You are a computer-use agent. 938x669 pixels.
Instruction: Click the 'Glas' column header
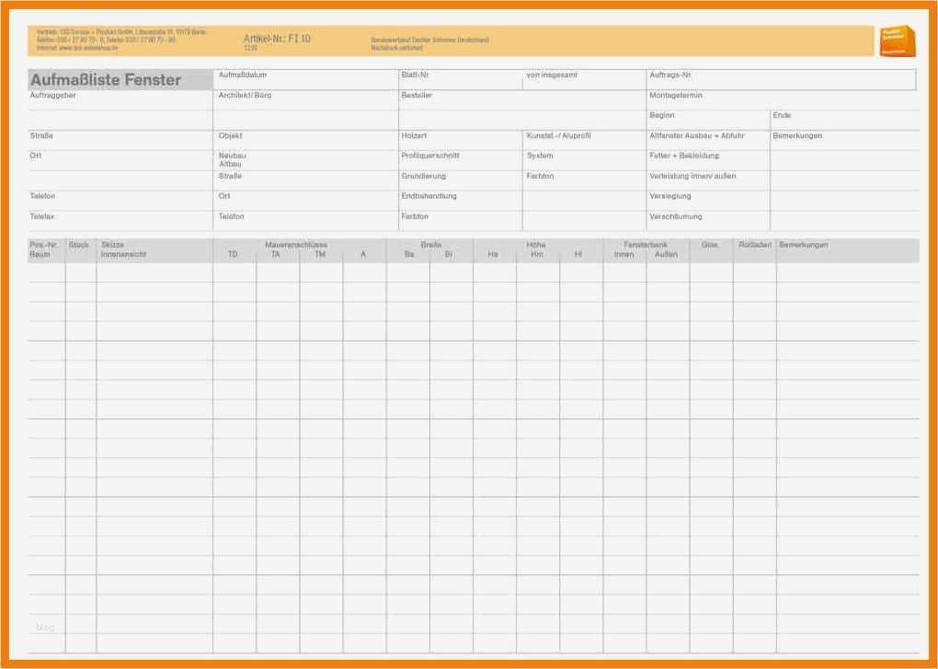(x=710, y=245)
